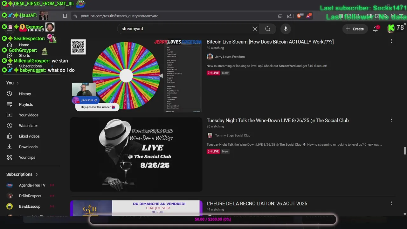Viewport: 407px width, 229px height.
Task: Open Liked videos in sidebar
Action: 29,136
